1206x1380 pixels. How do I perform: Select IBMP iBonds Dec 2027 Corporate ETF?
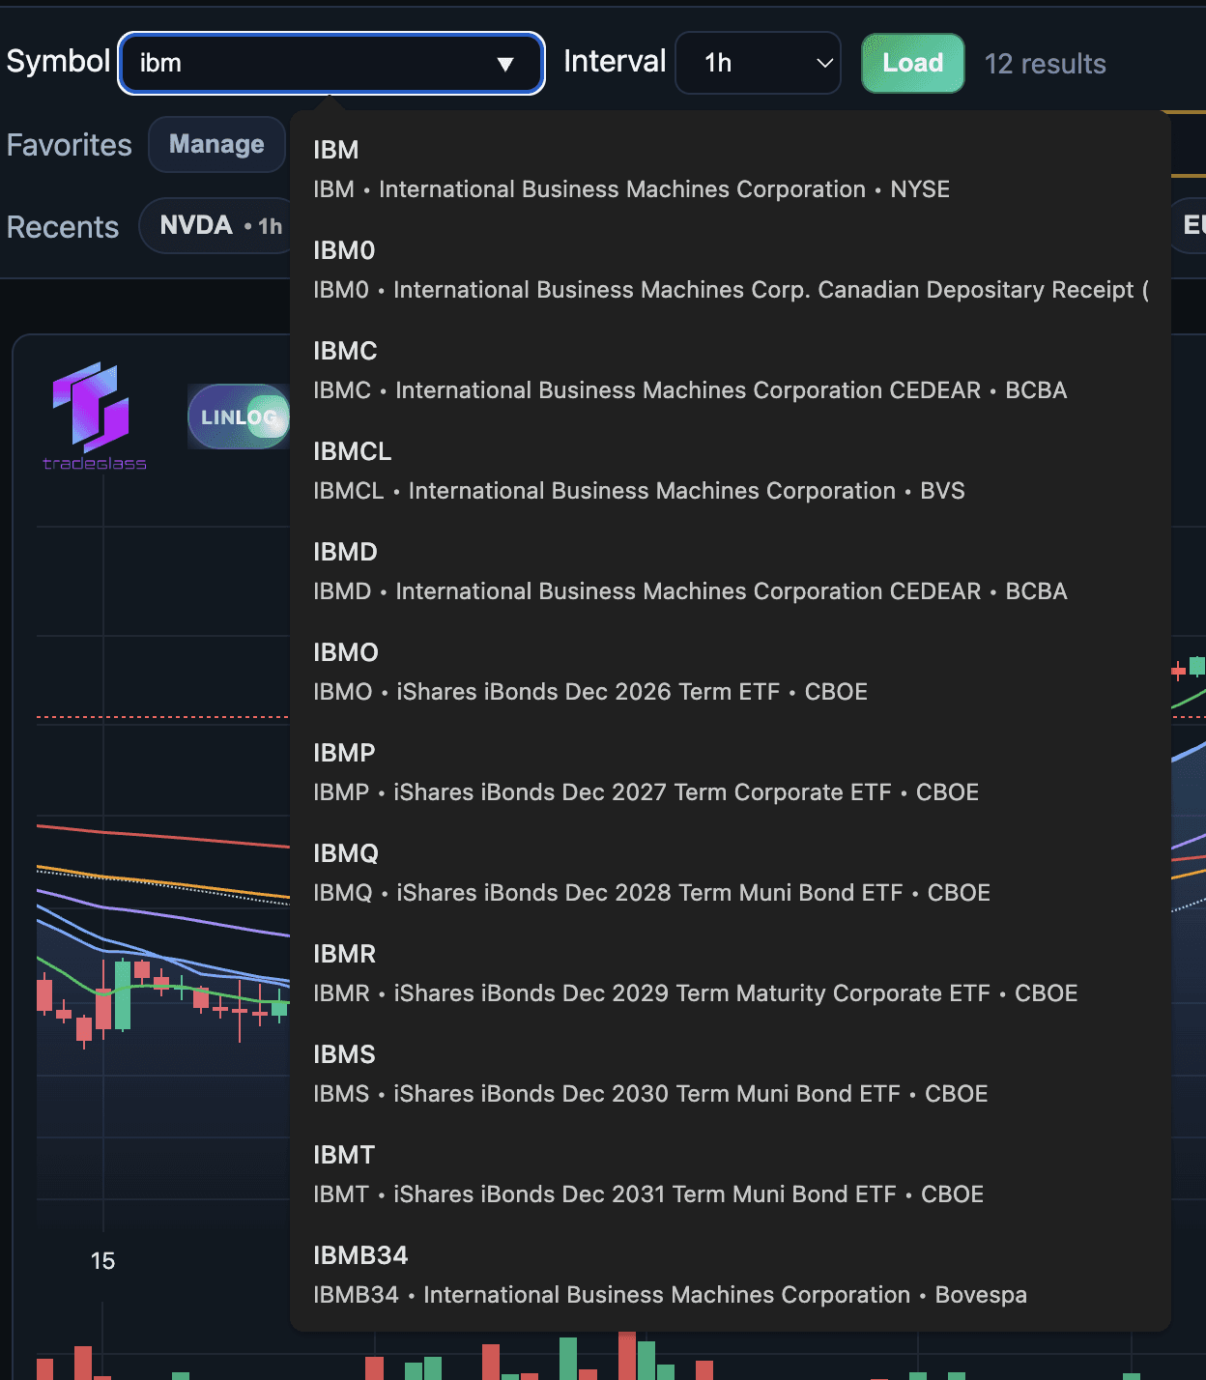point(731,772)
